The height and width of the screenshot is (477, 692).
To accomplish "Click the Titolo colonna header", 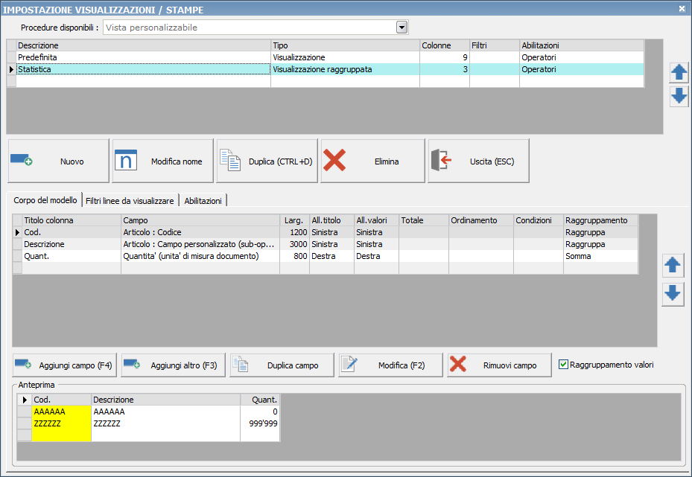I will click(72, 220).
